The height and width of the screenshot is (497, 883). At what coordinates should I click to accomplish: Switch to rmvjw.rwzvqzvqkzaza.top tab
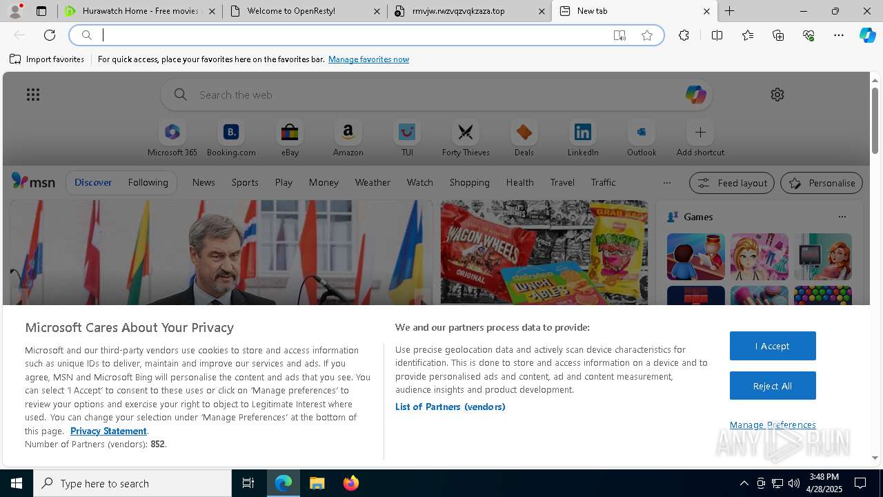[x=469, y=11]
